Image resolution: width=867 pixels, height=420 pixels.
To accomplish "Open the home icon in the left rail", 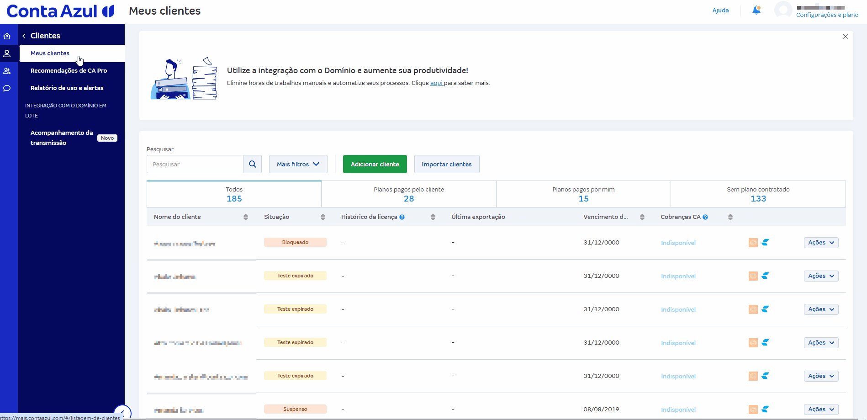I will click(7, 36).
